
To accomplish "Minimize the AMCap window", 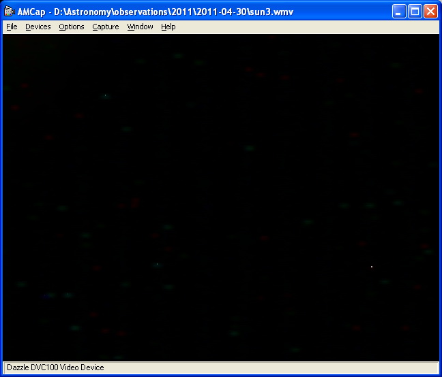I will [x=399, y=12].
